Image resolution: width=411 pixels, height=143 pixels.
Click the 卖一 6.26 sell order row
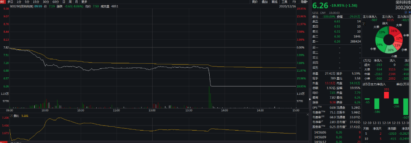pos(336,49)
